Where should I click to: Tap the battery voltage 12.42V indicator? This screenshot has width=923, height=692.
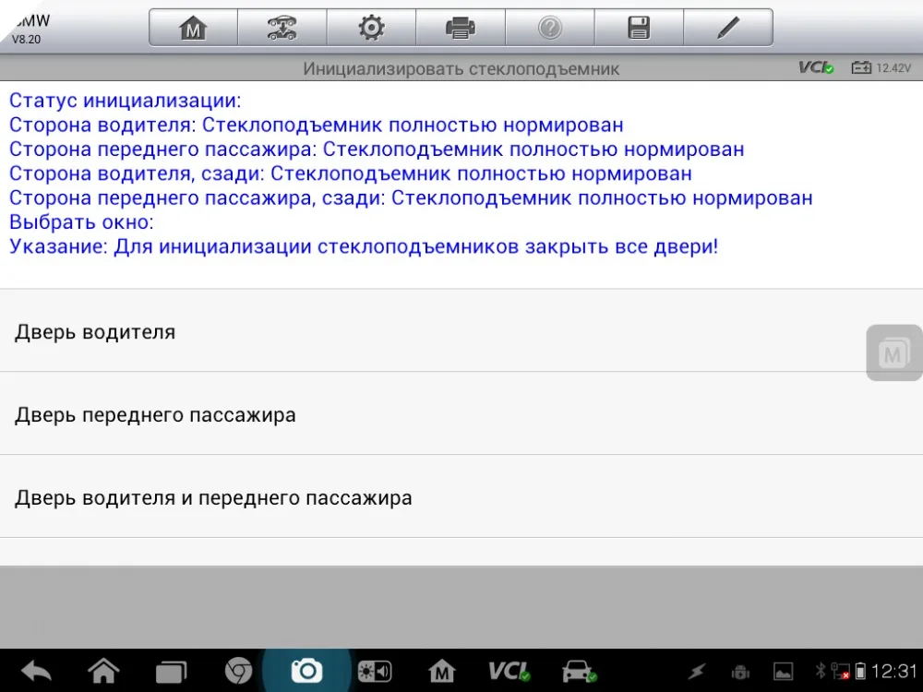(x=881, y=67)
